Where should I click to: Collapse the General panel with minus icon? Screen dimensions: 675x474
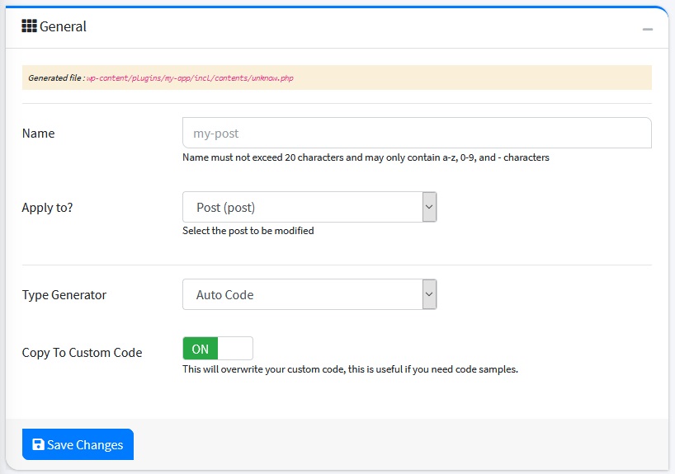[x=648, y=29]
